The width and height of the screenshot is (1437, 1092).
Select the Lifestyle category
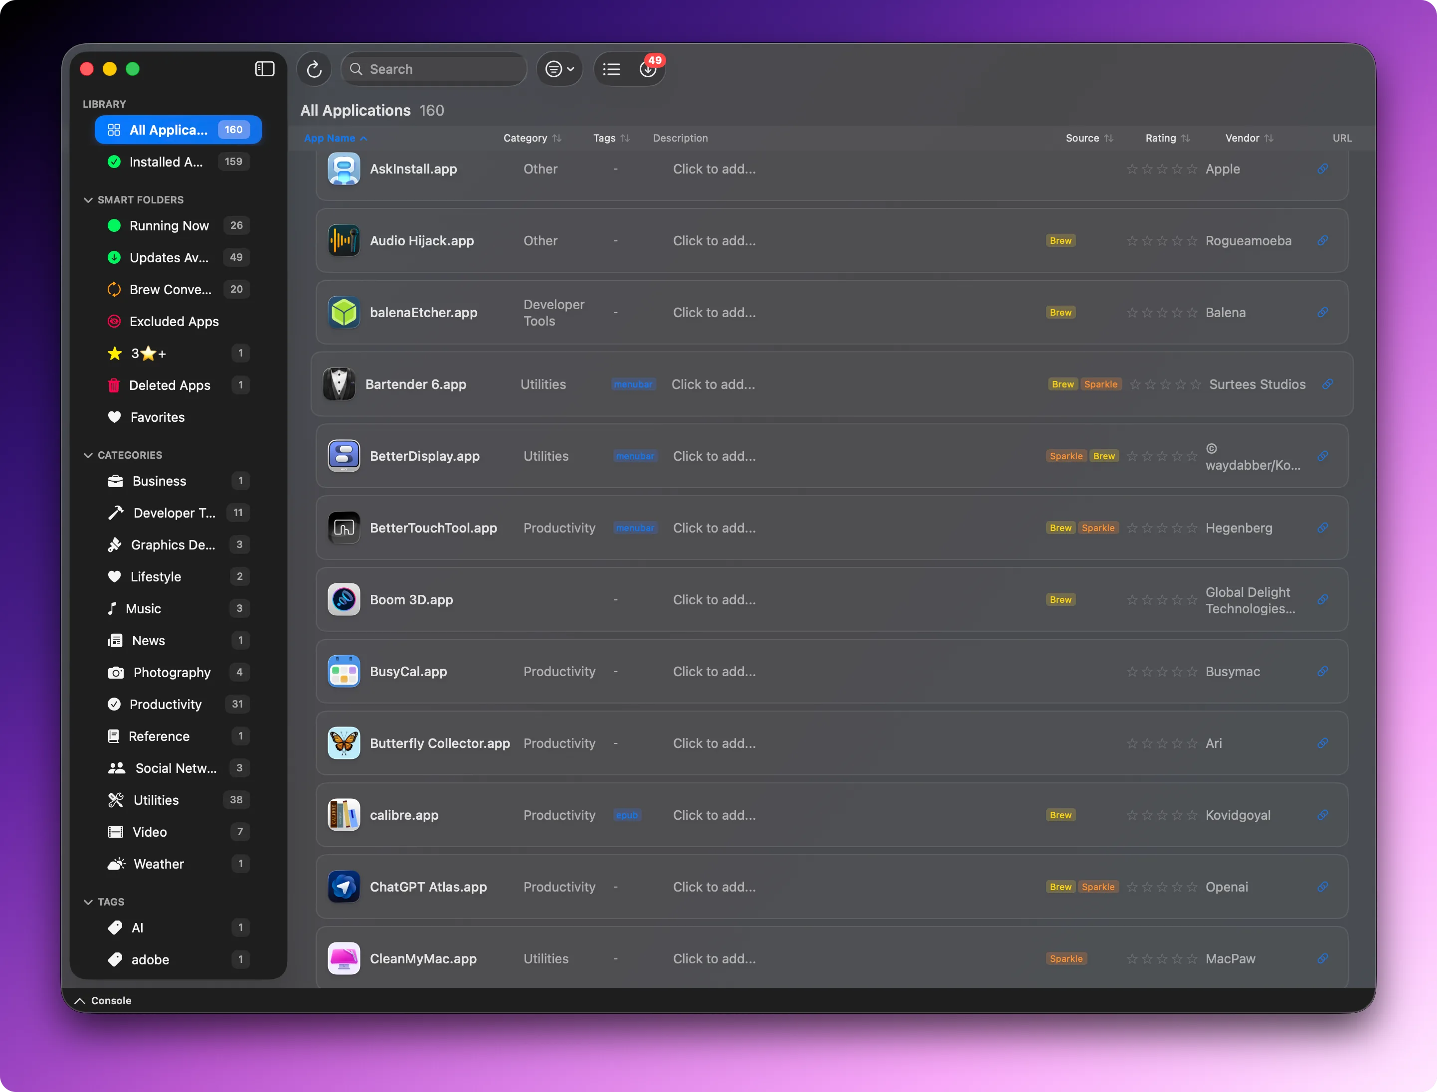tap(178, 576)
